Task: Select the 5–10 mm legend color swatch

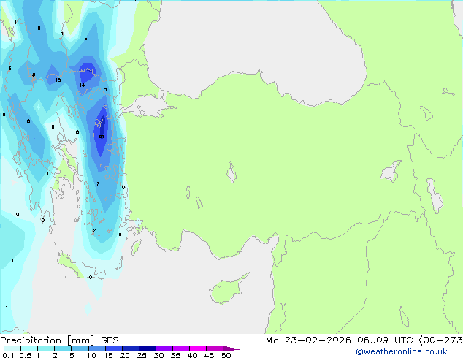Action: pos(80,349)
